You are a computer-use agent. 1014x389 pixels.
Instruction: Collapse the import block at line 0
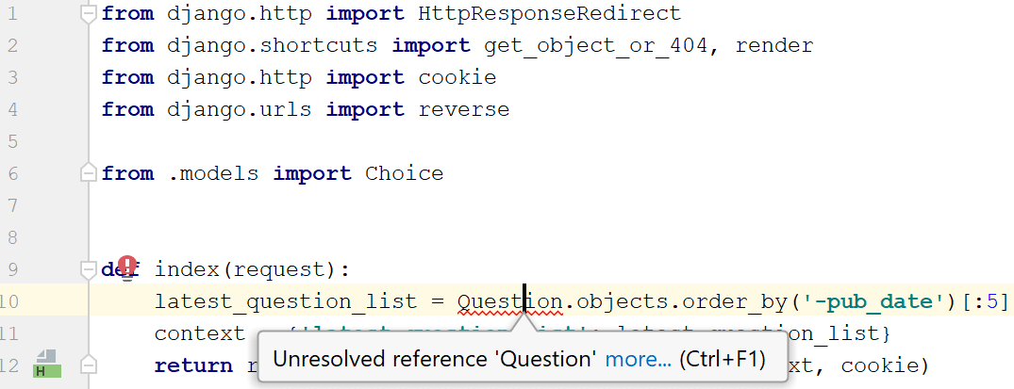pyautogui.click(x=89, y=13)
